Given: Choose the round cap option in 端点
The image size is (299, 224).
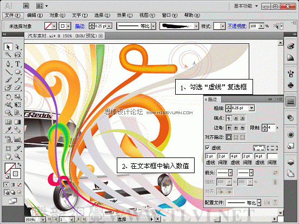Looking at the screenshot, I should [236, 118].
